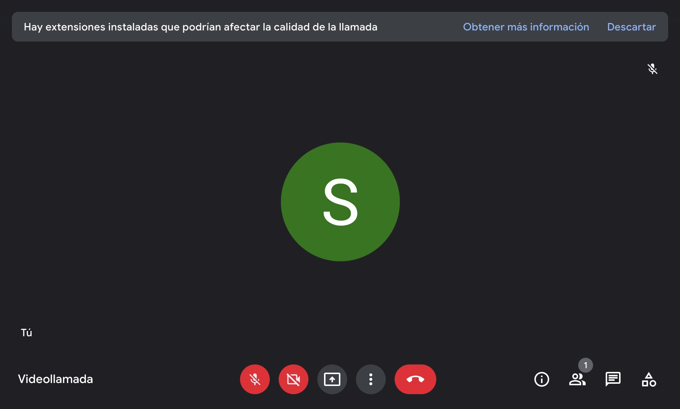This screenshot has height=409, width=680.
Task: Unmute the microphone with the red mic button
Action: coord(255,379)
